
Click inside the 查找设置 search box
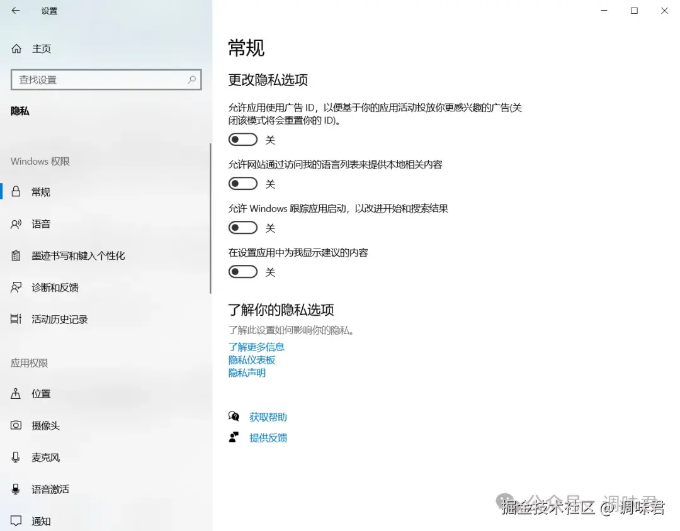tap(106, 80)
